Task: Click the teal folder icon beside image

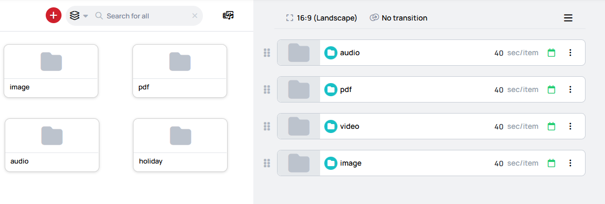Action: coord(331,163)
